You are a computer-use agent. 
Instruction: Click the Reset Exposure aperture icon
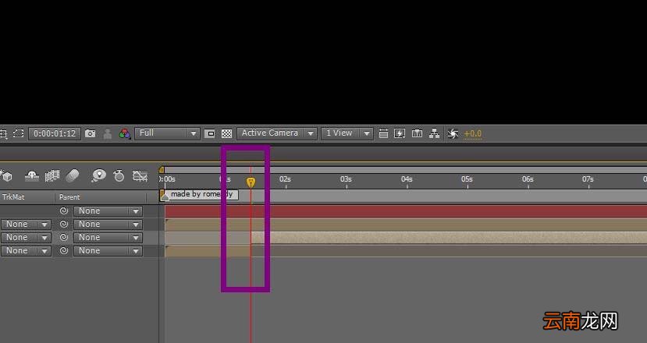coord(453,133)
